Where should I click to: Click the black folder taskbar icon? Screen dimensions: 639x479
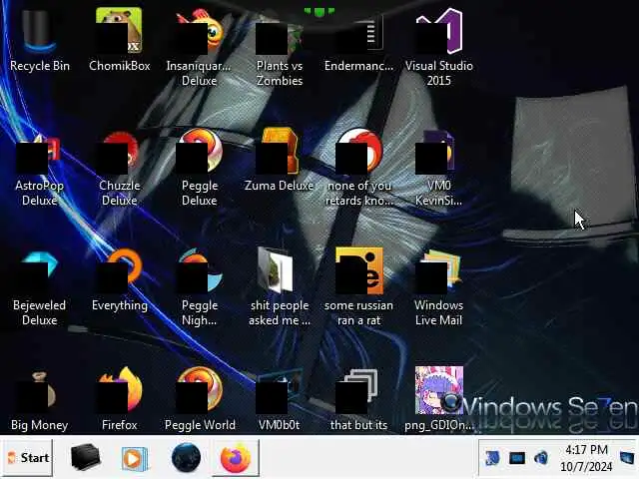85,457
